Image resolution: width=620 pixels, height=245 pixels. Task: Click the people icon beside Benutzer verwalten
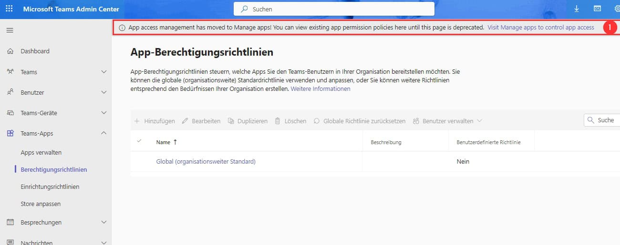(x=416, y=121)
